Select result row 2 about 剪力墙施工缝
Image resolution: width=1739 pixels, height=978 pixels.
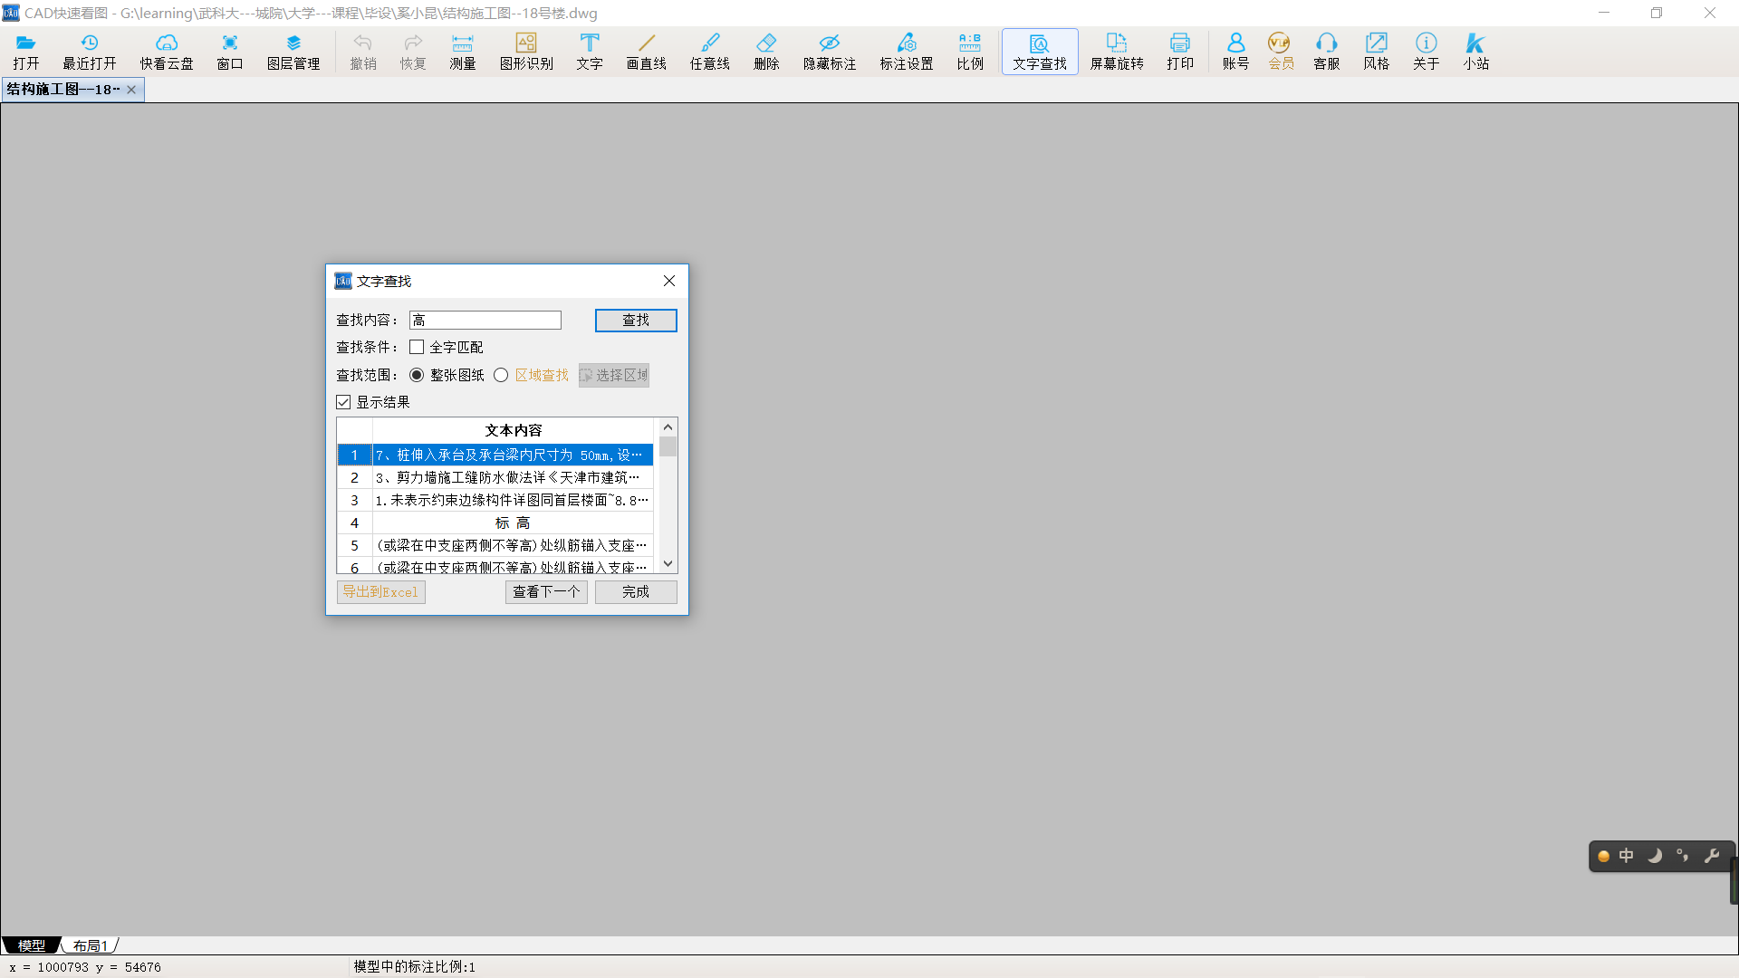click(495, 477)
